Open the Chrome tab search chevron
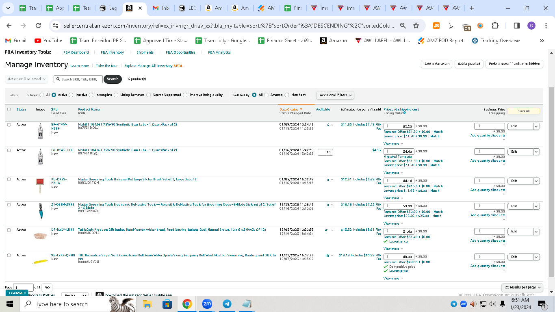Viewport: 555px width, 312px height. point(9,8)
